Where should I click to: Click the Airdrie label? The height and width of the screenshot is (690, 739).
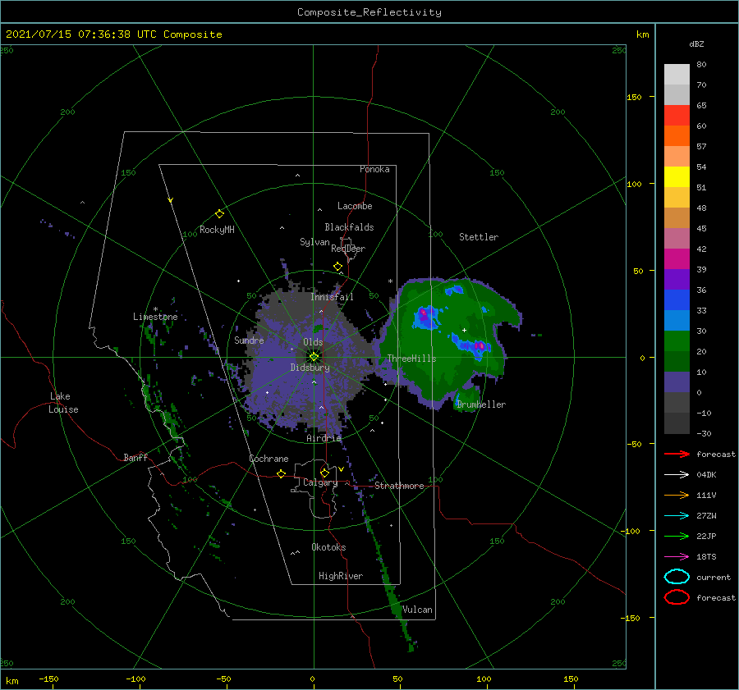[324, 438]
